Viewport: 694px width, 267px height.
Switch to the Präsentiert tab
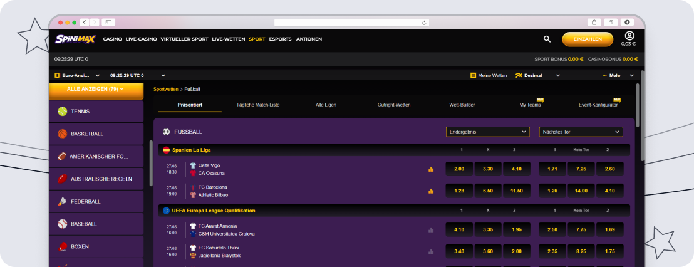(x=190, y=105)
